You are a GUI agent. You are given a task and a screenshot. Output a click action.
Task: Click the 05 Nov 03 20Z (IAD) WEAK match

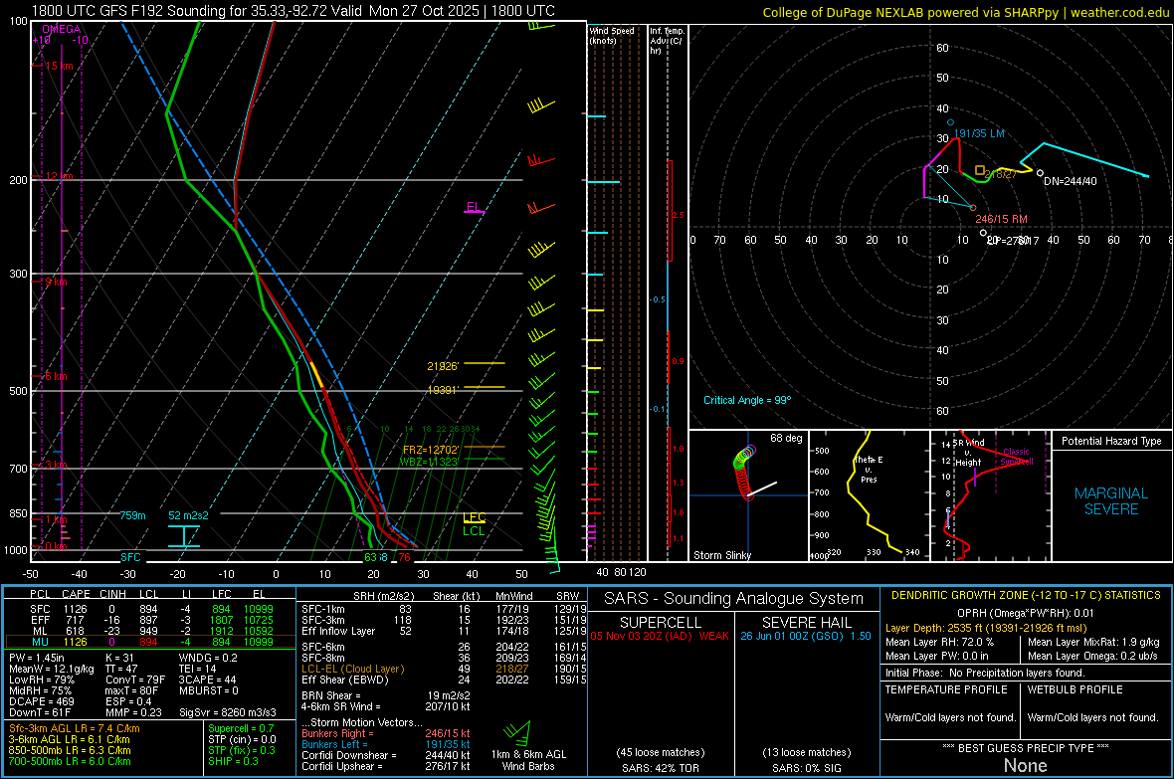click(660, 636)
